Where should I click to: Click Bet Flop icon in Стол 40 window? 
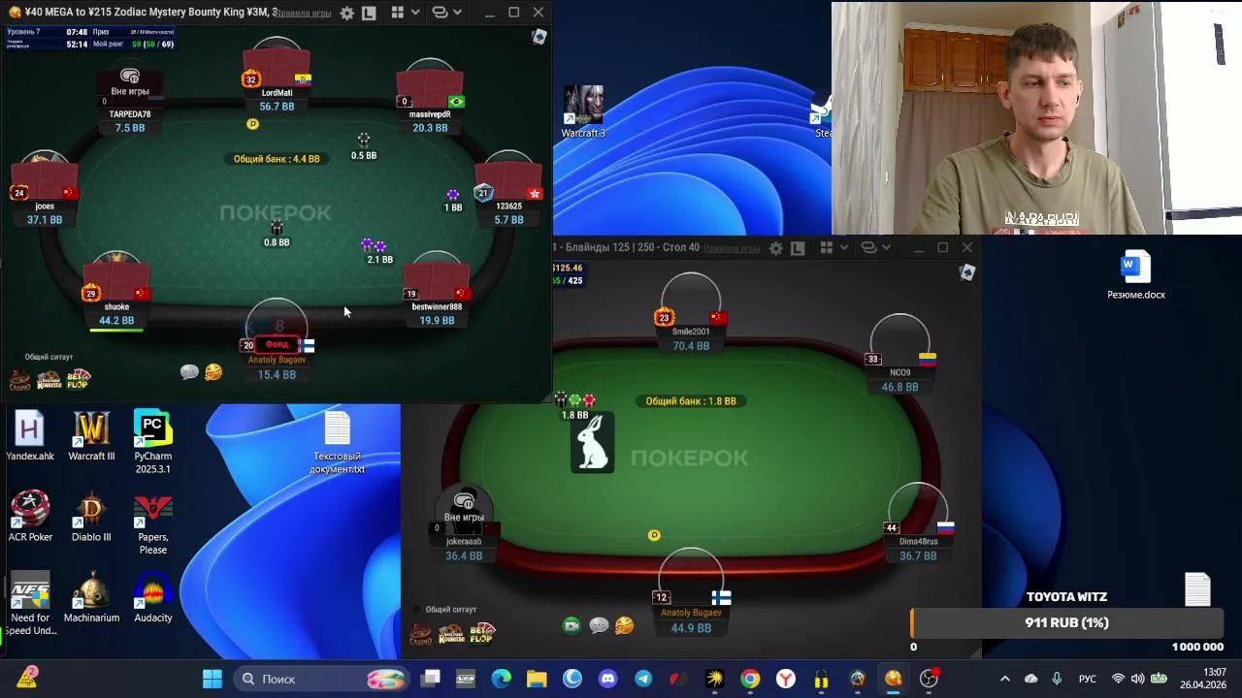pyautogui.click(x=482, y=634)
